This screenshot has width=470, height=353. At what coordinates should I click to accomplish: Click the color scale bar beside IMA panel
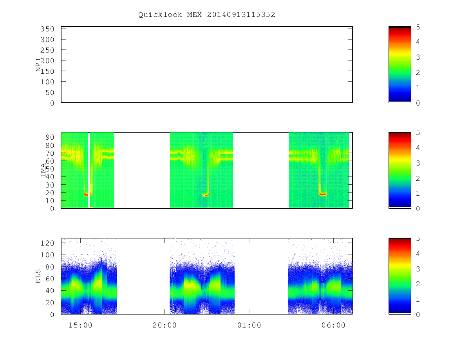tap(399, 170)
